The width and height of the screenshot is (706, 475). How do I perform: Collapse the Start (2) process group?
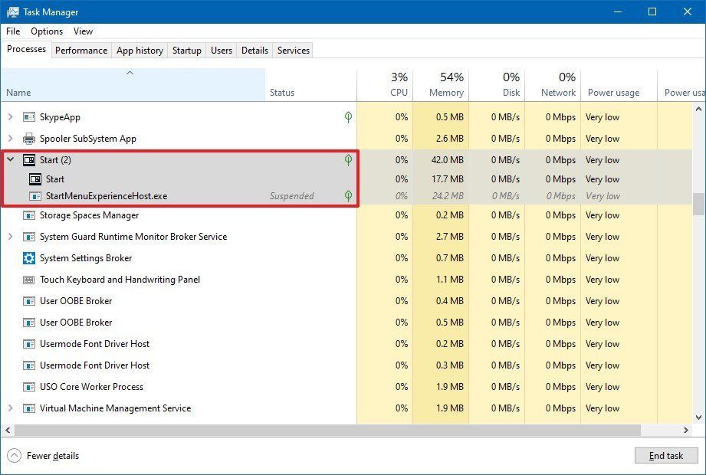click(x=9, y=159)
